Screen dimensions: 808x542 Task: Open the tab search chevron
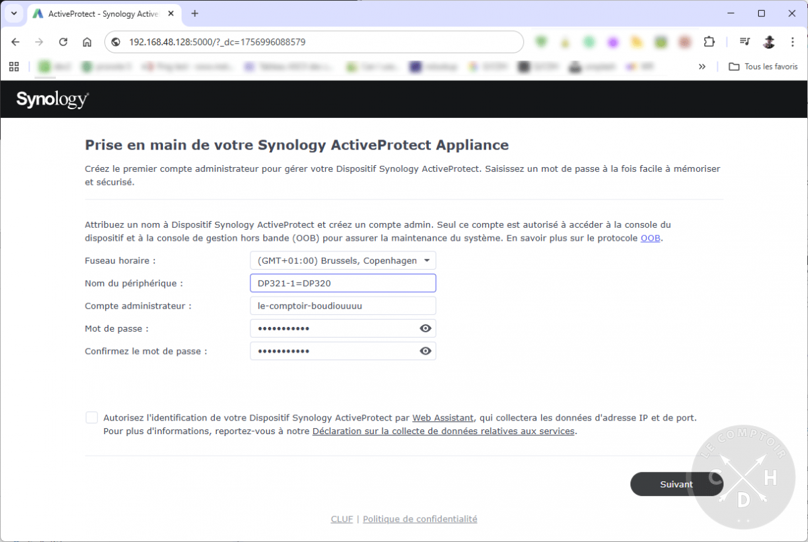[x=13, y=13]
